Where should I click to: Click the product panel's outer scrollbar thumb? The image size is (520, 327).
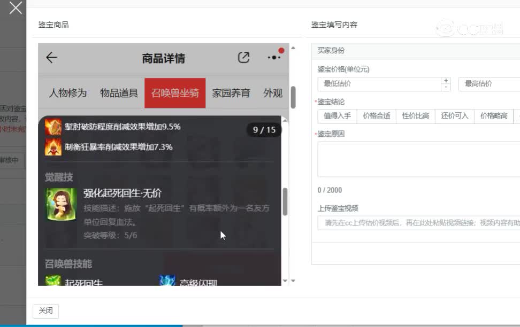pyautogui.click(x=293, y=98)
